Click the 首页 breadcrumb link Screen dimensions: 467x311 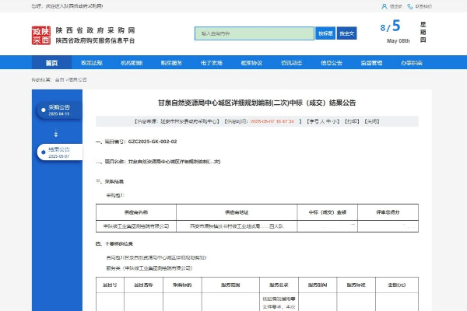pyautogui.click(x=59, y=79)
